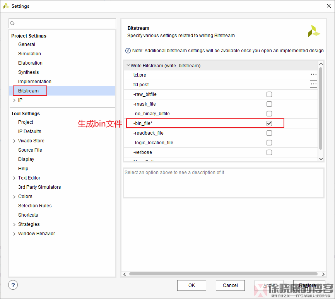The height and width of the screenshot is (299, 335).
Task: Open Implementation settings
Action: tap(34, 82)
